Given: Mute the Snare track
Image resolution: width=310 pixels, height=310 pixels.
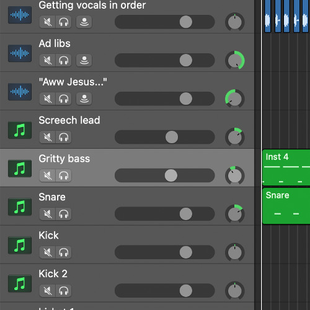Looking at the screenshot, I should pos(48,214).
